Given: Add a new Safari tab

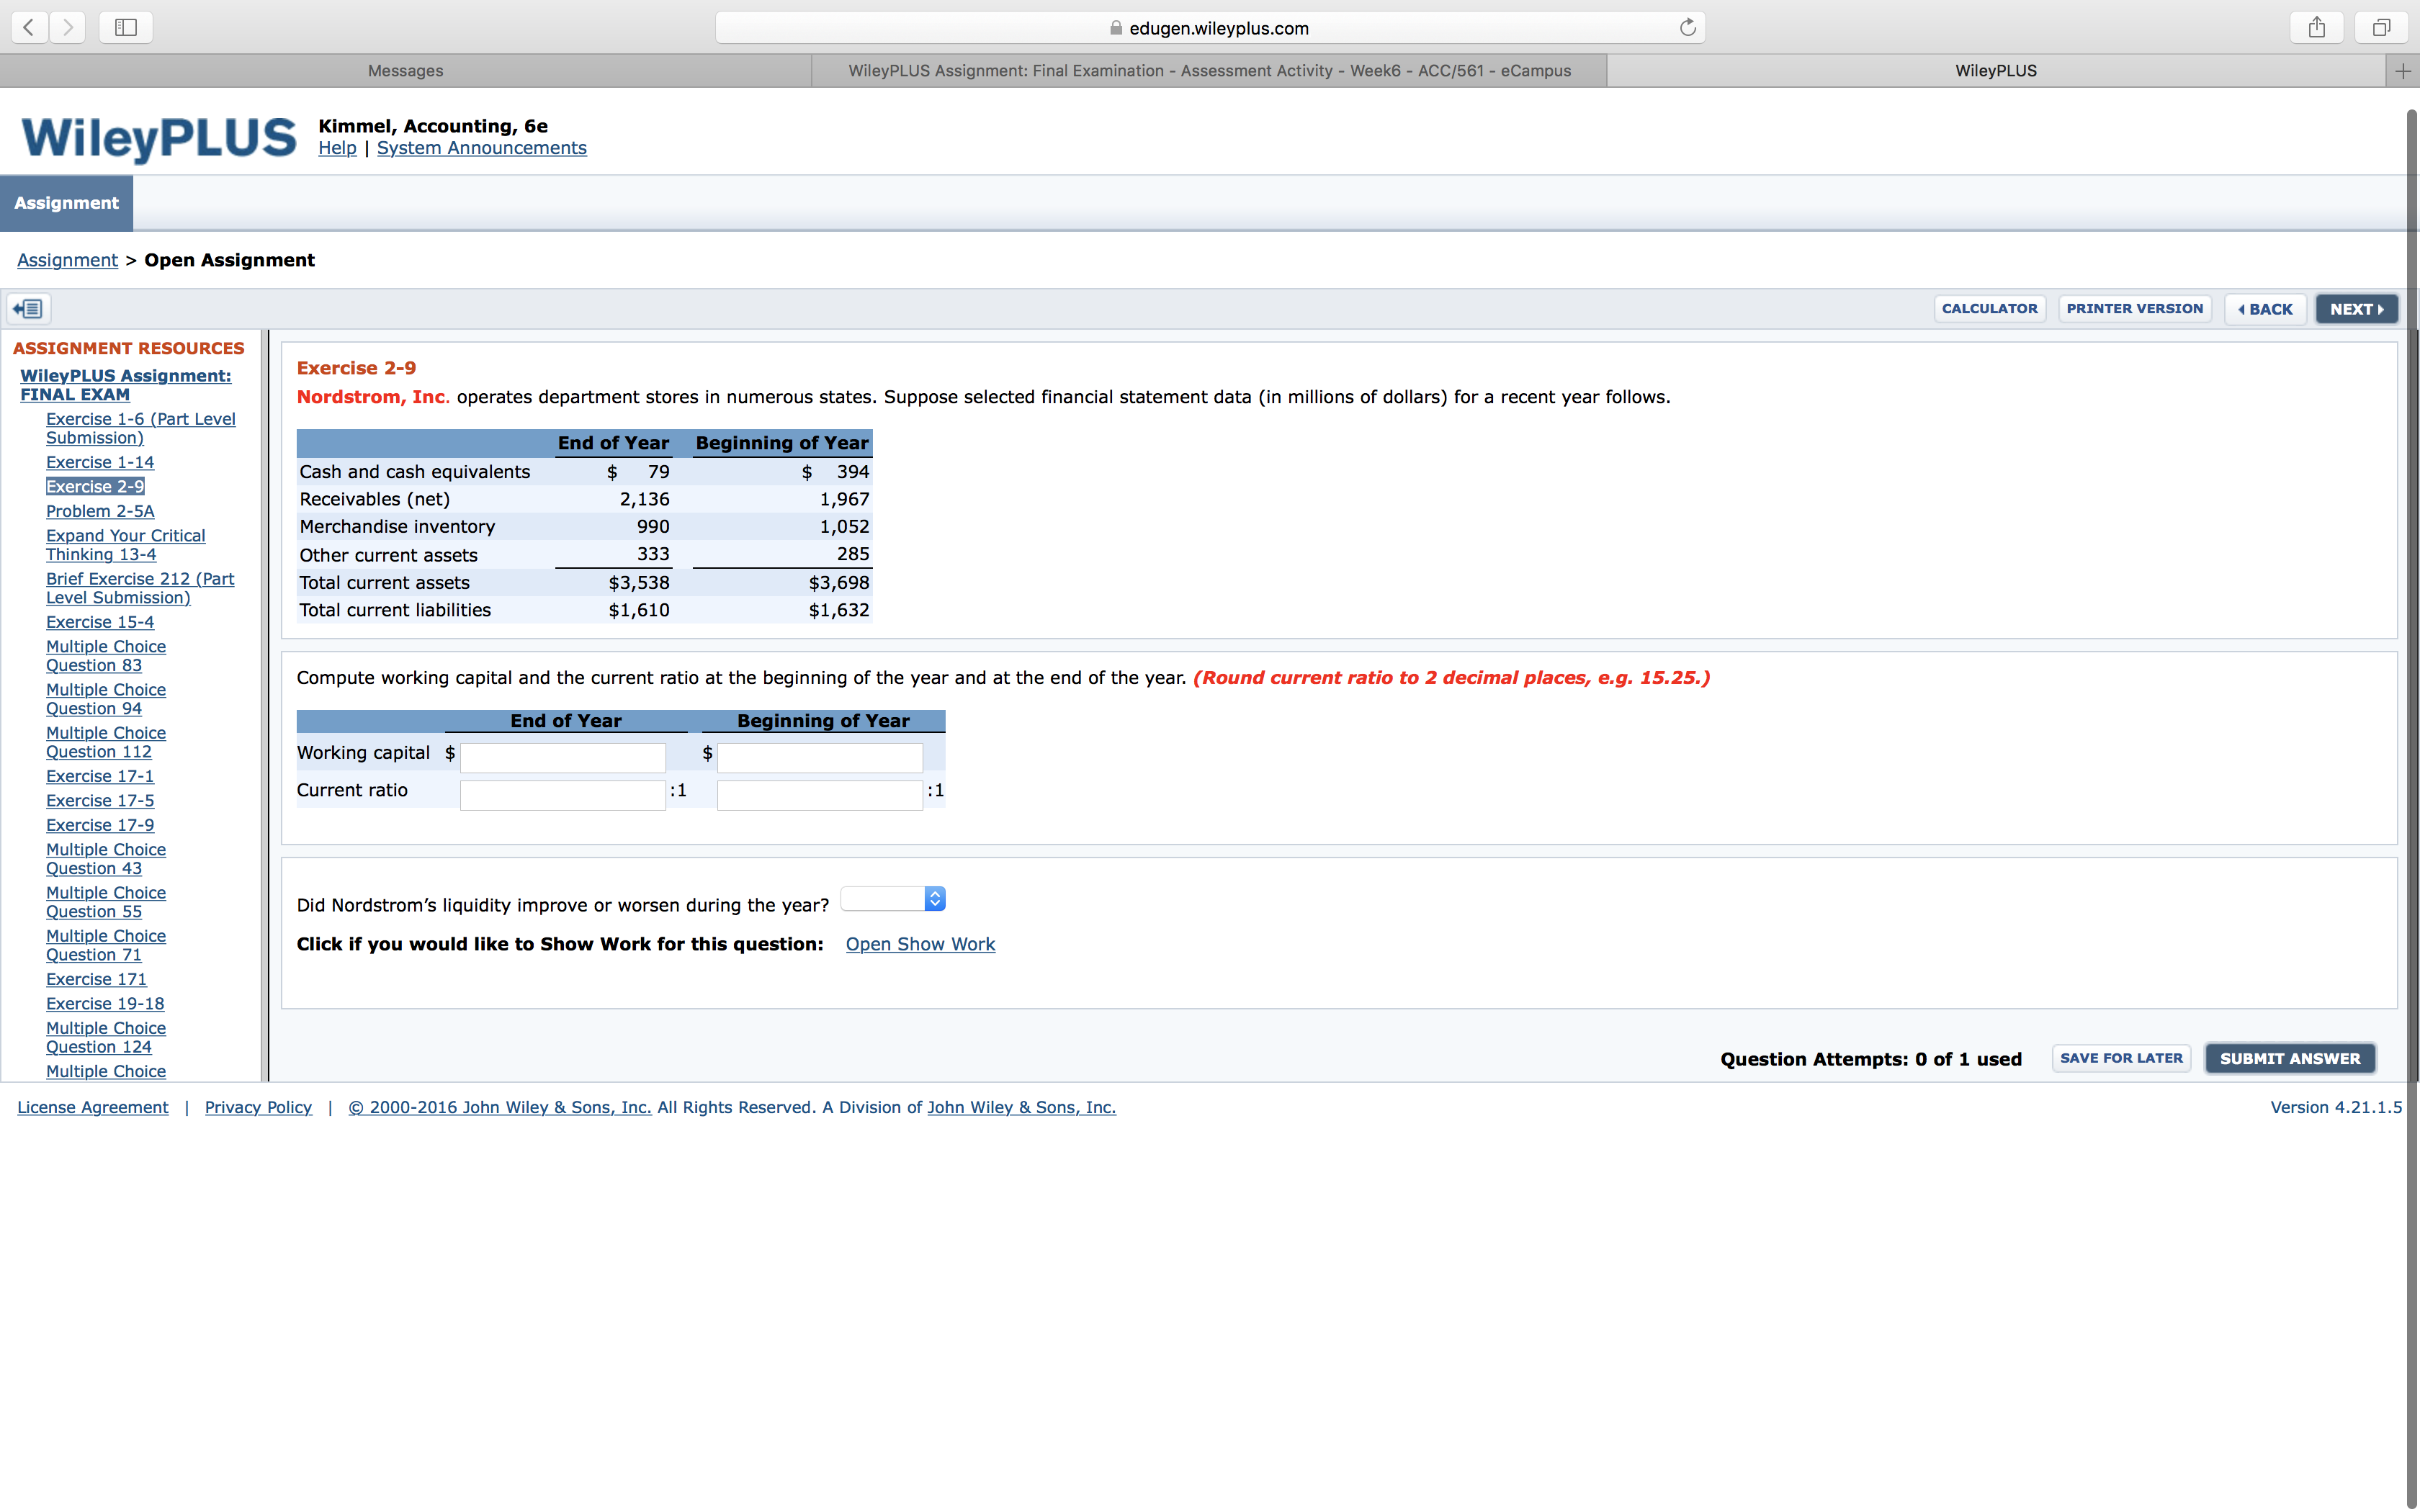Looking at the screenshot, I should coord(2403,71).
